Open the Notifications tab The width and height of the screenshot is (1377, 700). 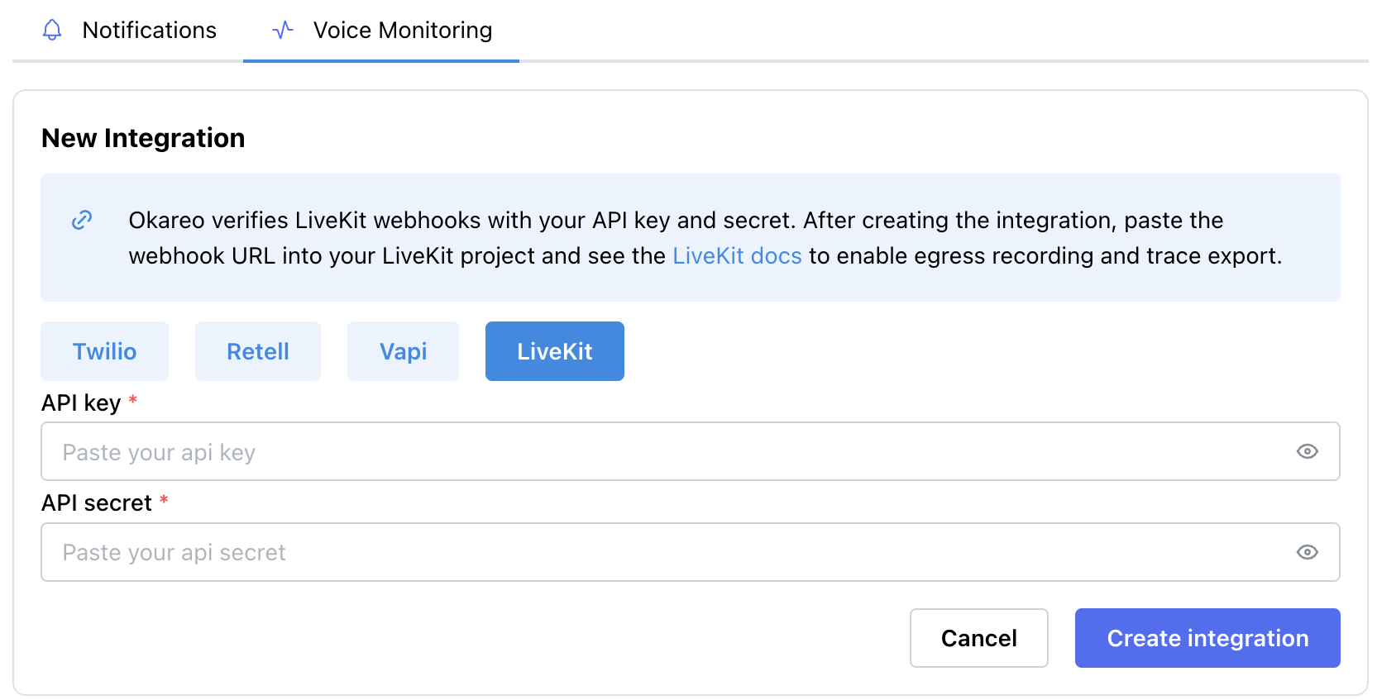129,31
